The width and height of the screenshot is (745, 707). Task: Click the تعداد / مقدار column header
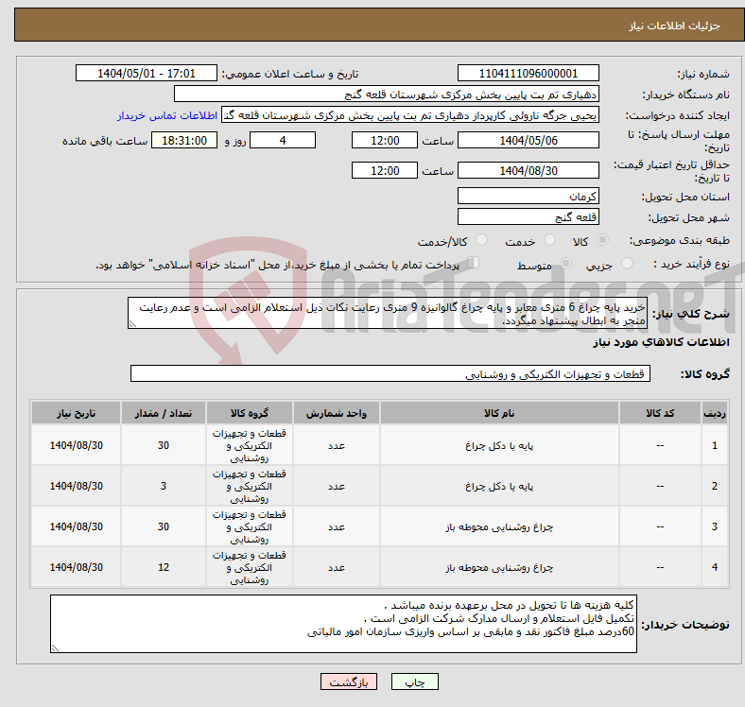point(164,413)
